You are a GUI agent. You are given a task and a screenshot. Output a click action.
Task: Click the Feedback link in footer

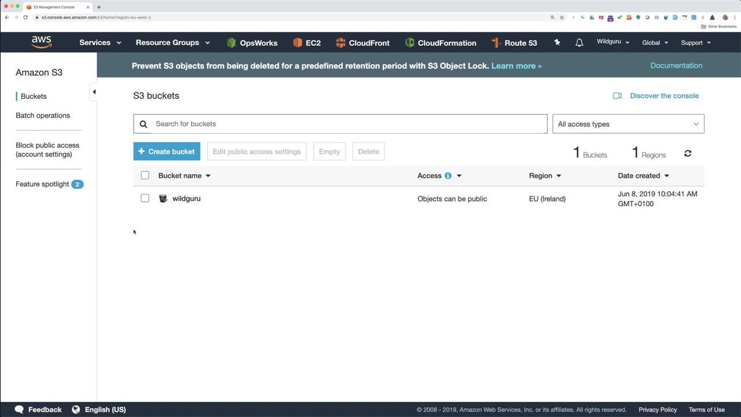(x=45, y=409)
